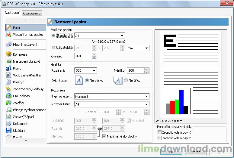Click the page preview thumbnail
This screenshot has width=234, height=158.
[191, 74]
